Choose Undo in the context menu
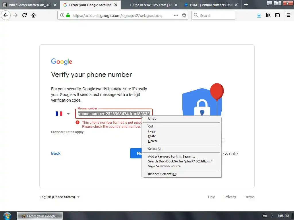The width and height of the screenshot is (294, 220). pyautogui.click(x=181, y=119)
